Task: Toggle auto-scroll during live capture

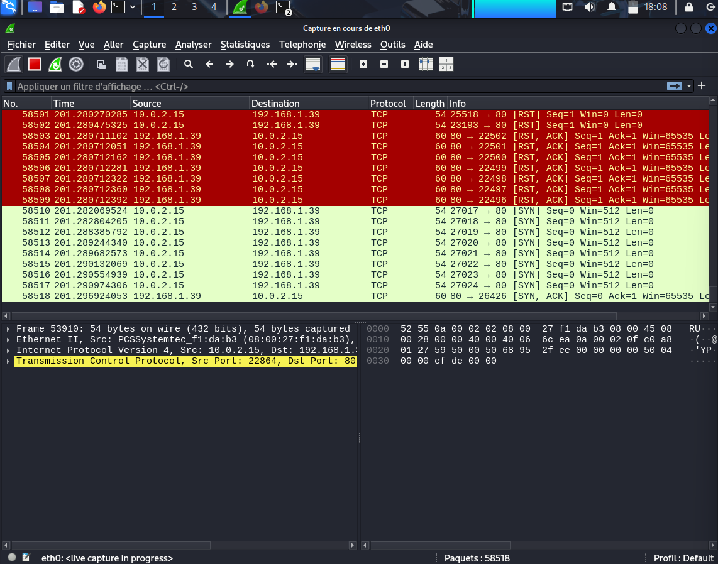Action: pyautogui.click(x=312, y=64)
